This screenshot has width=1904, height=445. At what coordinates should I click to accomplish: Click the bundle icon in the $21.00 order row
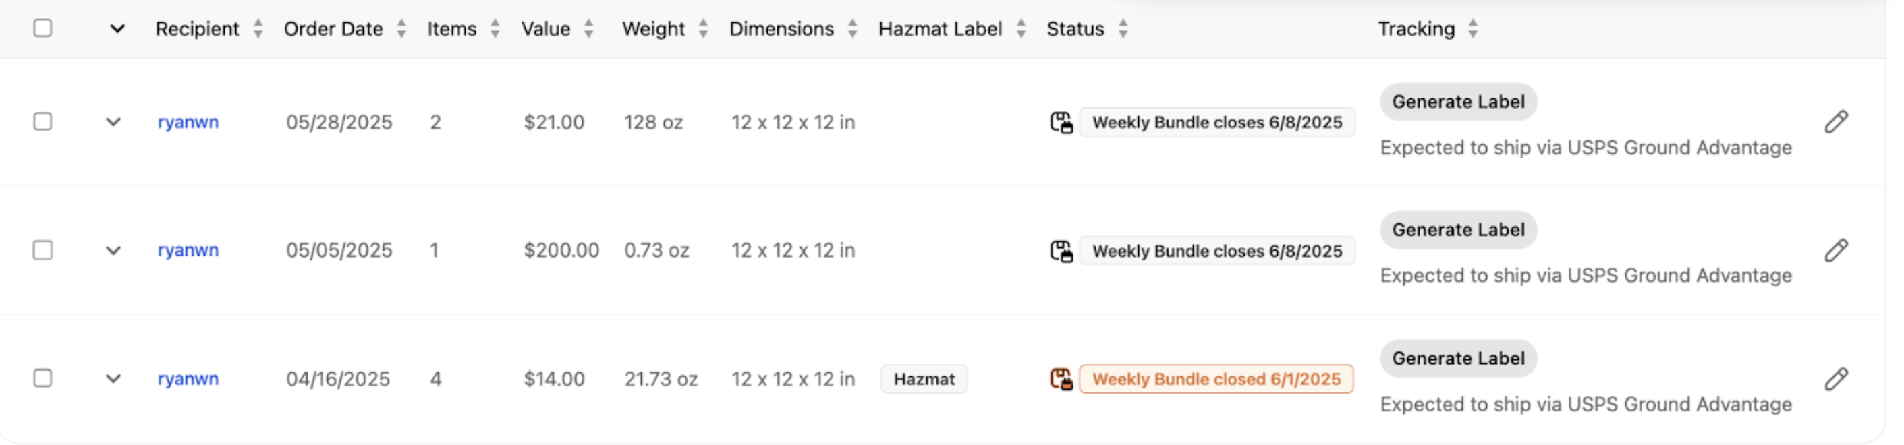point(1061,123)
